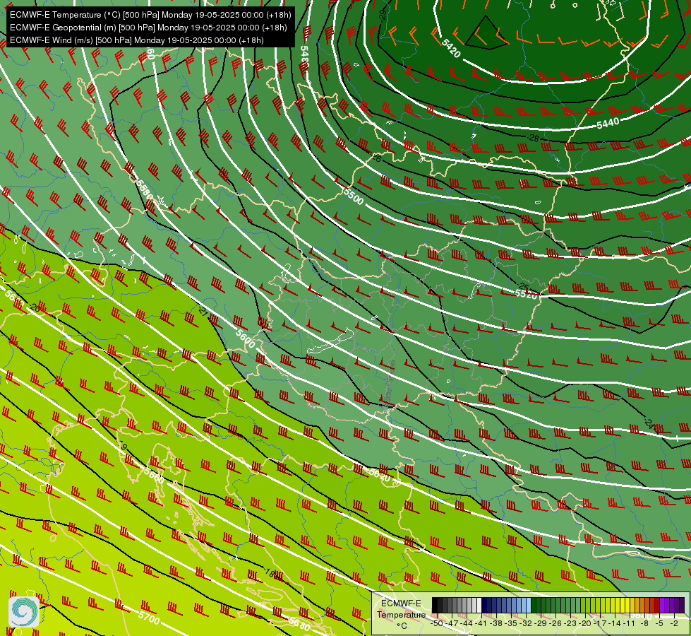The width and height of the screenshot is (691, 636).
Task: Click the dark navy swatch at -41 in the legend
Action: (x=484, y=605)
